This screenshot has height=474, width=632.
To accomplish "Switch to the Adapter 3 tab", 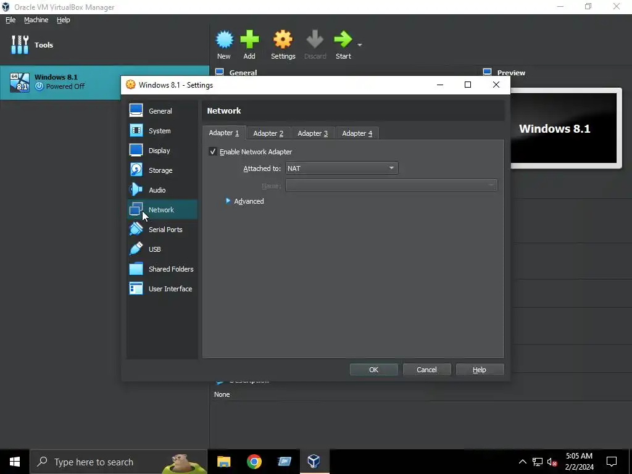I will click(x=312, y=133).
